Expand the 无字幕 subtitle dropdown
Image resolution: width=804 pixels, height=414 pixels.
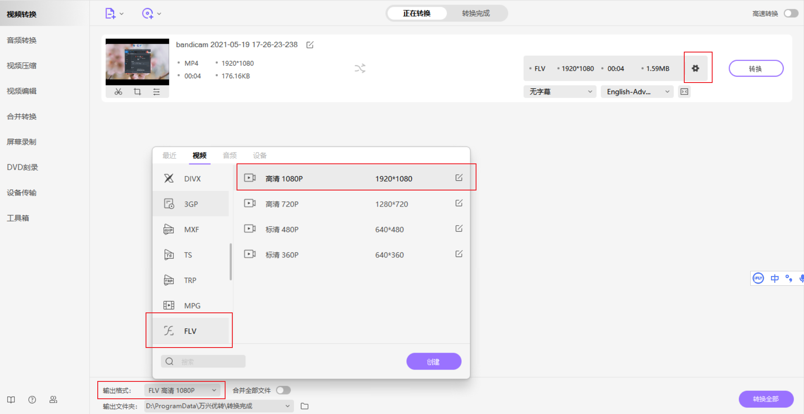(x=559, y=92)
